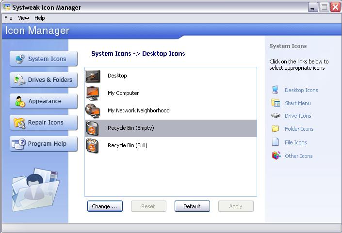Click the Start Menu folder icon
The image size is (342, 233).
276,103
